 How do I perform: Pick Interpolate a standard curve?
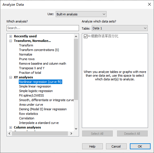tap(39, 123)
